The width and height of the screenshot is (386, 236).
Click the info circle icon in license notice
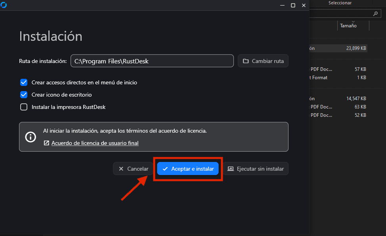(31, 137)
